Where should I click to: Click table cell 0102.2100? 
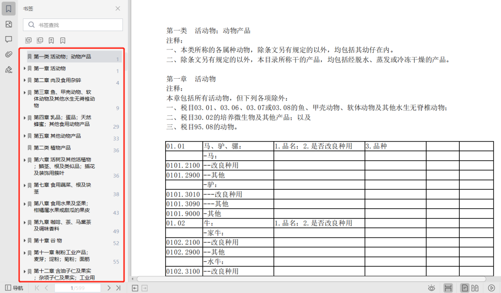pyautogui.click(x=184, y=242)
